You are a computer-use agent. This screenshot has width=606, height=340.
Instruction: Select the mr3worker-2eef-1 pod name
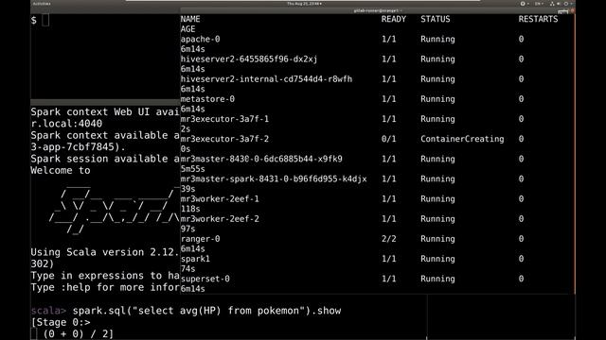(x=220, y=199)
